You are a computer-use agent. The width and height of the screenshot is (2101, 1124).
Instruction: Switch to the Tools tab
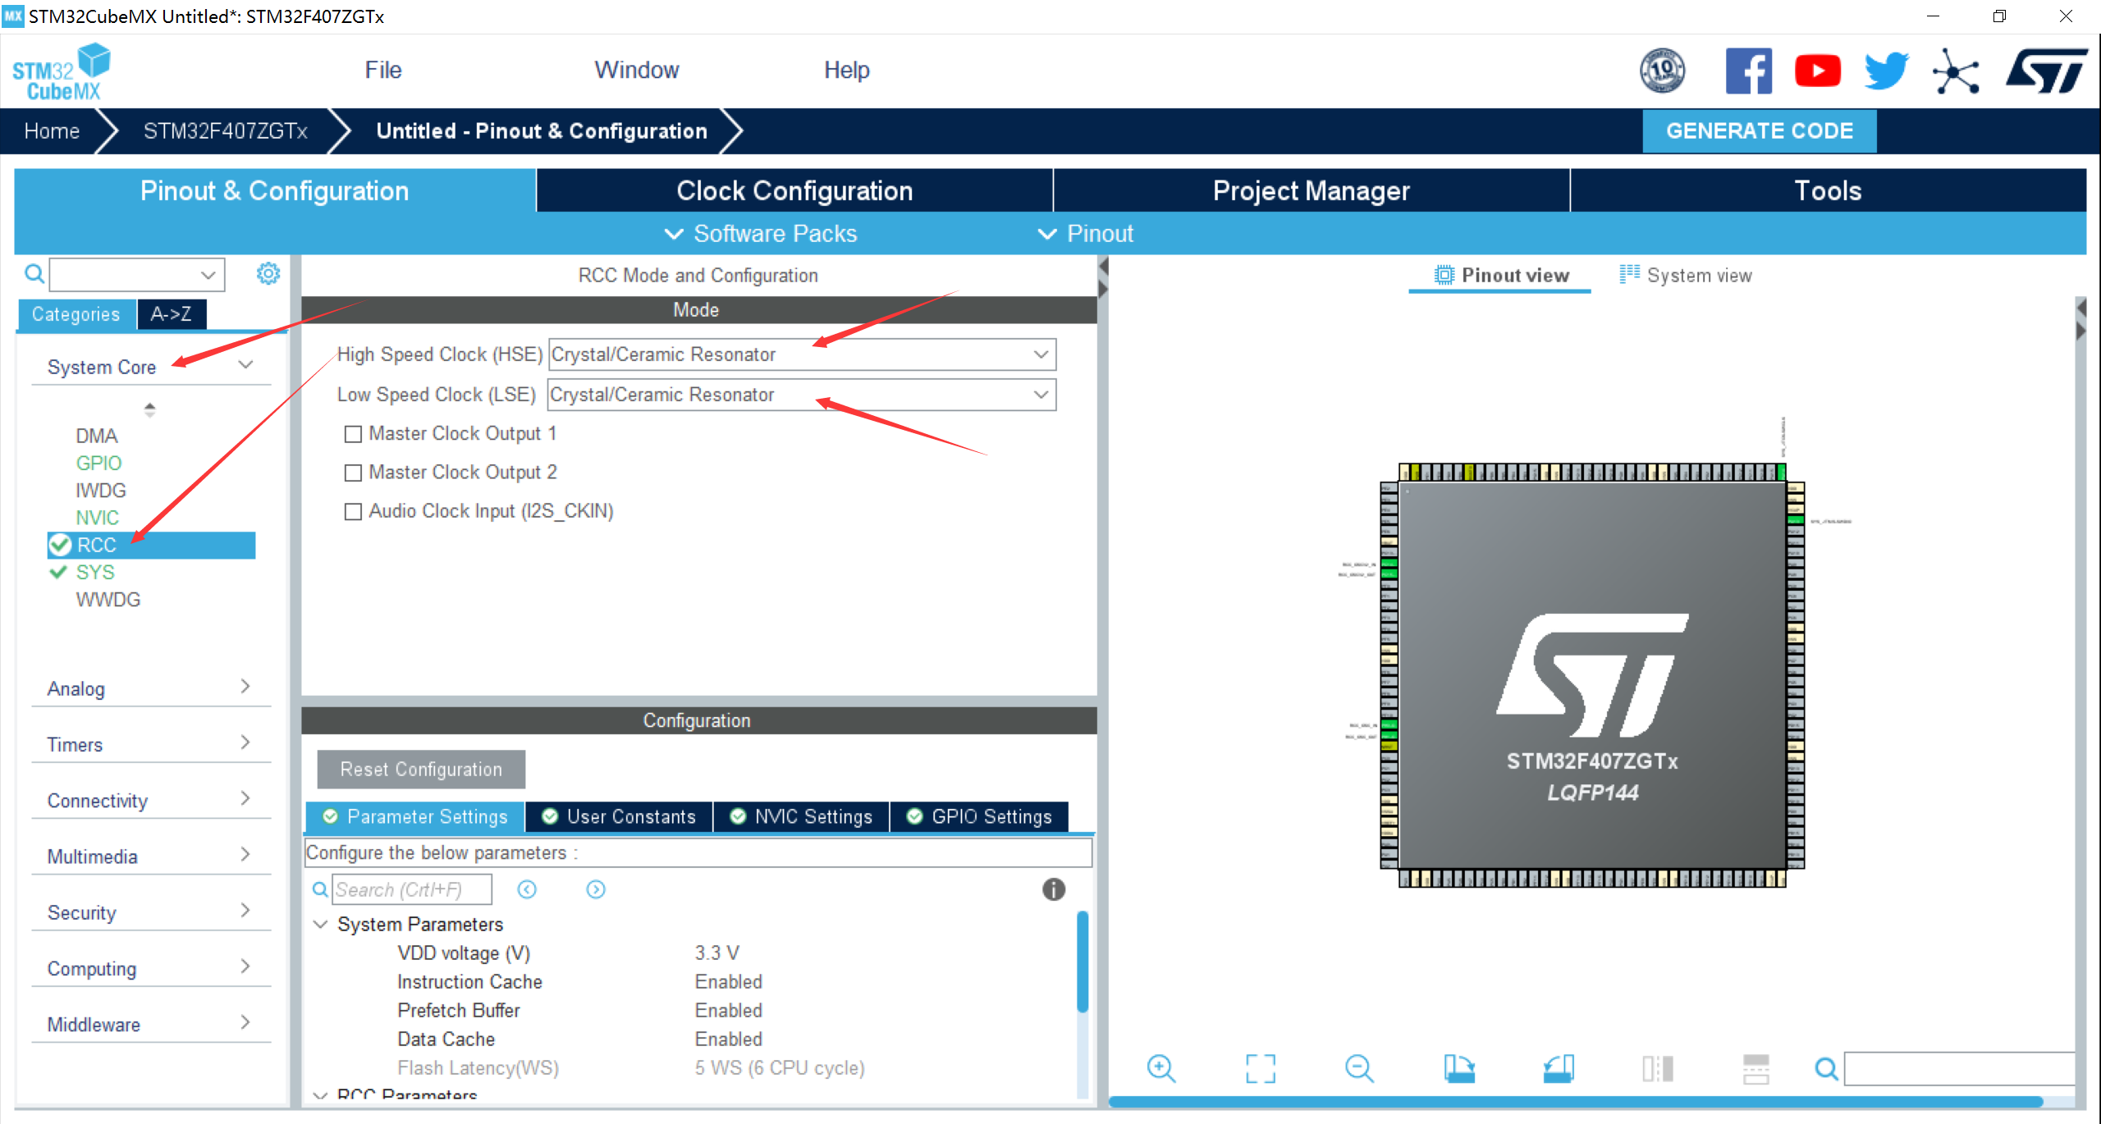(x=1828, y=190)
